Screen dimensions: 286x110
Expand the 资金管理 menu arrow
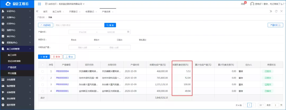[30, 99]
